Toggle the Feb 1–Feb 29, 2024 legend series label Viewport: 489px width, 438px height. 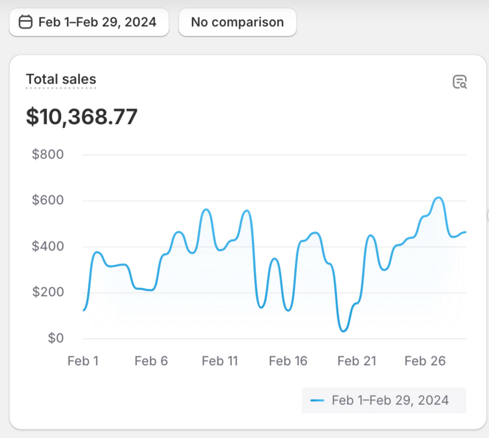tap(390, 400)
